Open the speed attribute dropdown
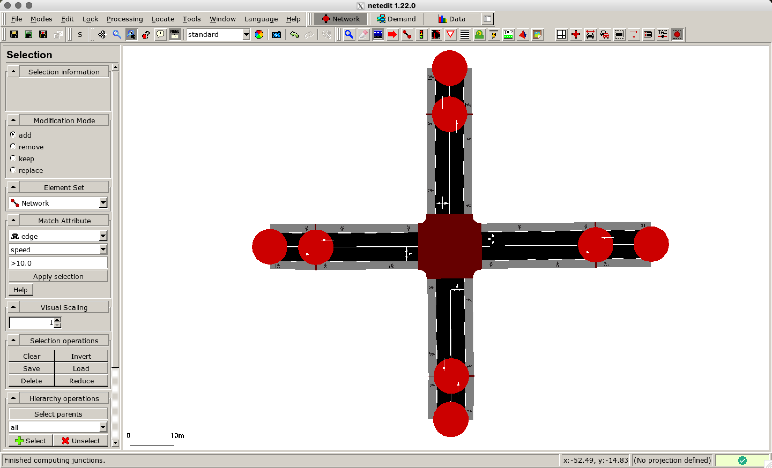The height and width of the screenshot is (468, 772). click(x=103, y=250)
